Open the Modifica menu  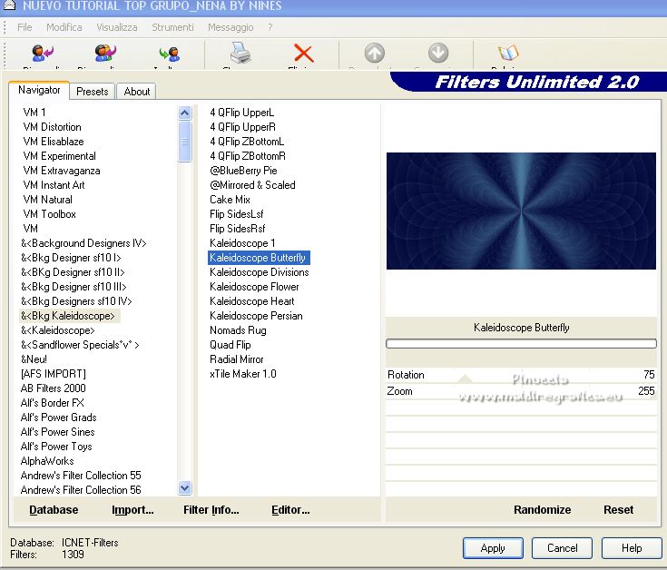(64, 27)
